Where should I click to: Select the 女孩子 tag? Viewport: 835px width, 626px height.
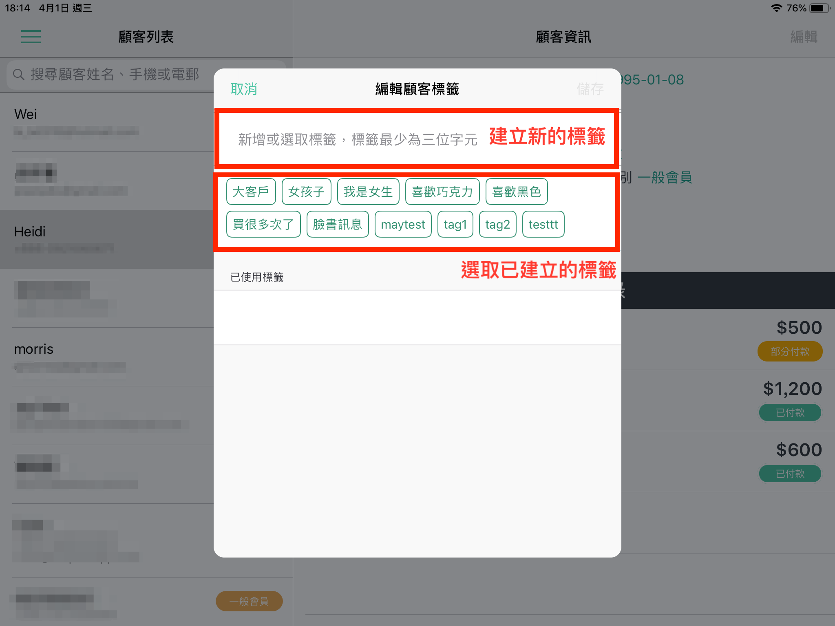[x=306, y=192]
